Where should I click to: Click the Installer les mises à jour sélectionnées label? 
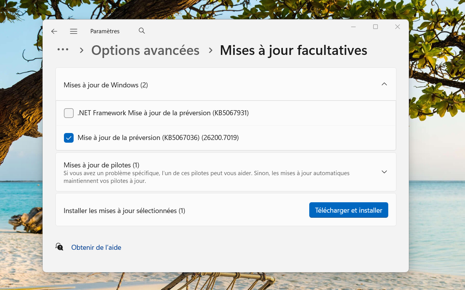click(x=124, y=210)
